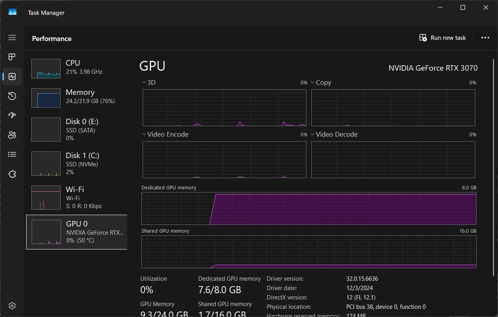Open the Copy engine dropdown
The height and width of the screenshot is (317, 498).
coord(321,82)
